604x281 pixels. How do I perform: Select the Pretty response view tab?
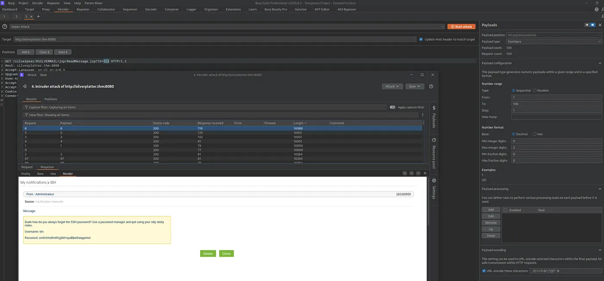[x=26, y=174]
